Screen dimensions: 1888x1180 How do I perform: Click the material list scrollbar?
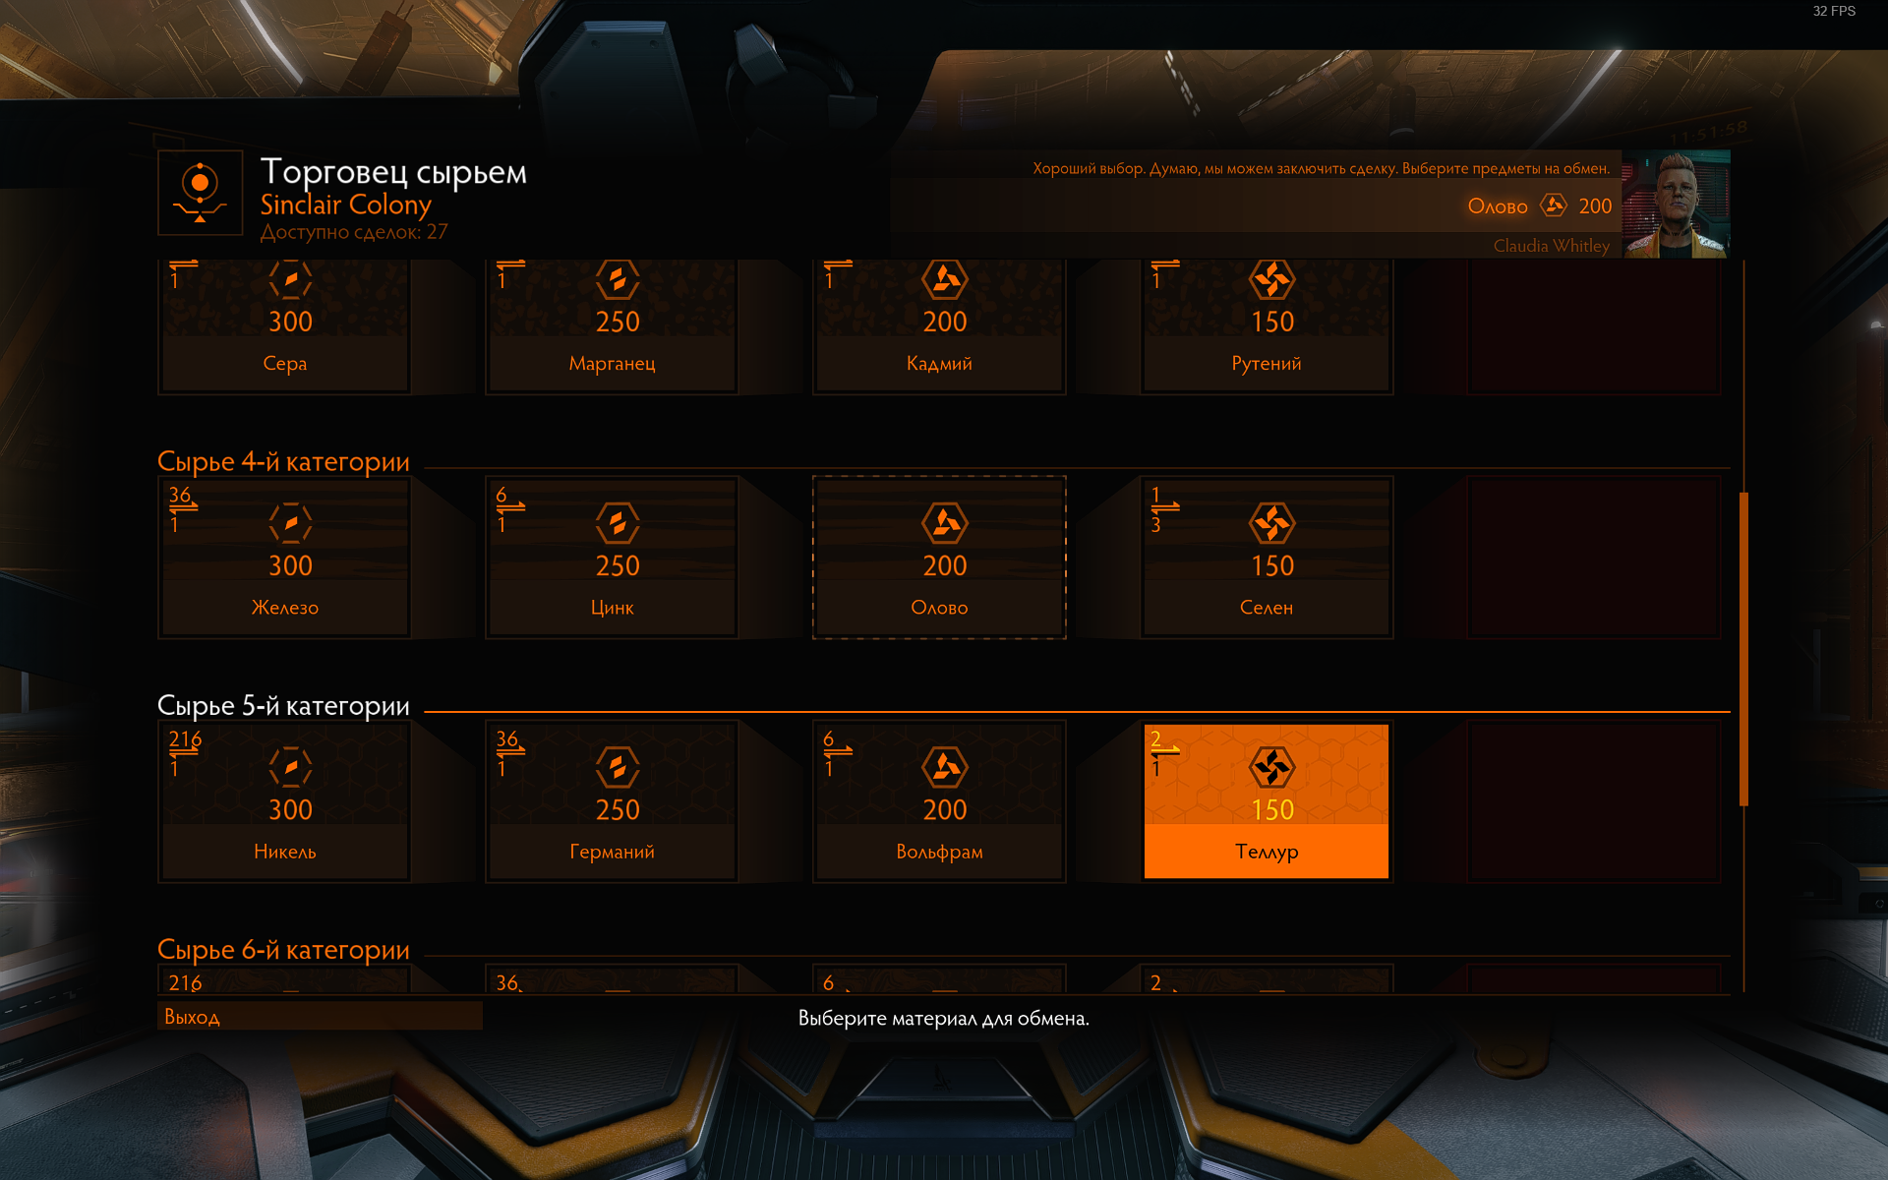(x=1743, y=649)
